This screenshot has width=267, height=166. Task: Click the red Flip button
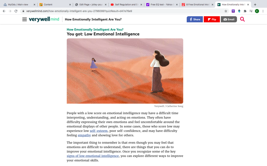pos(212,19)
